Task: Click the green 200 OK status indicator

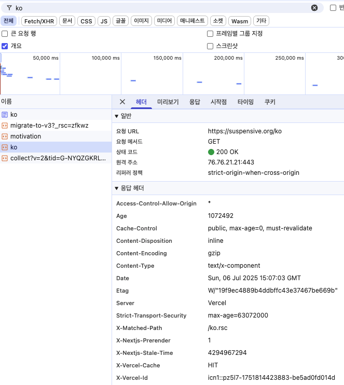Action: pyautogui.click(x=211, y=152)
